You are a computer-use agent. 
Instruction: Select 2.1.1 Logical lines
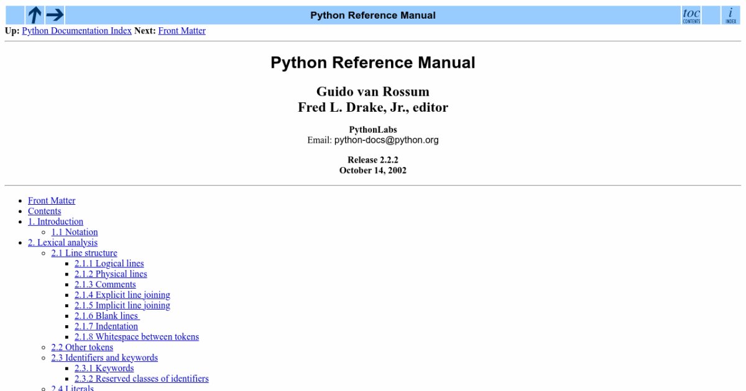pyautogui.click(x=109, y=264)
